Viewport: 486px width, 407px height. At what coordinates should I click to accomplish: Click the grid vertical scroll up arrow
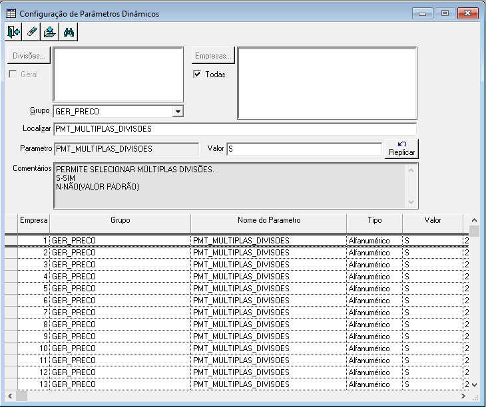[x=474, y=220]
